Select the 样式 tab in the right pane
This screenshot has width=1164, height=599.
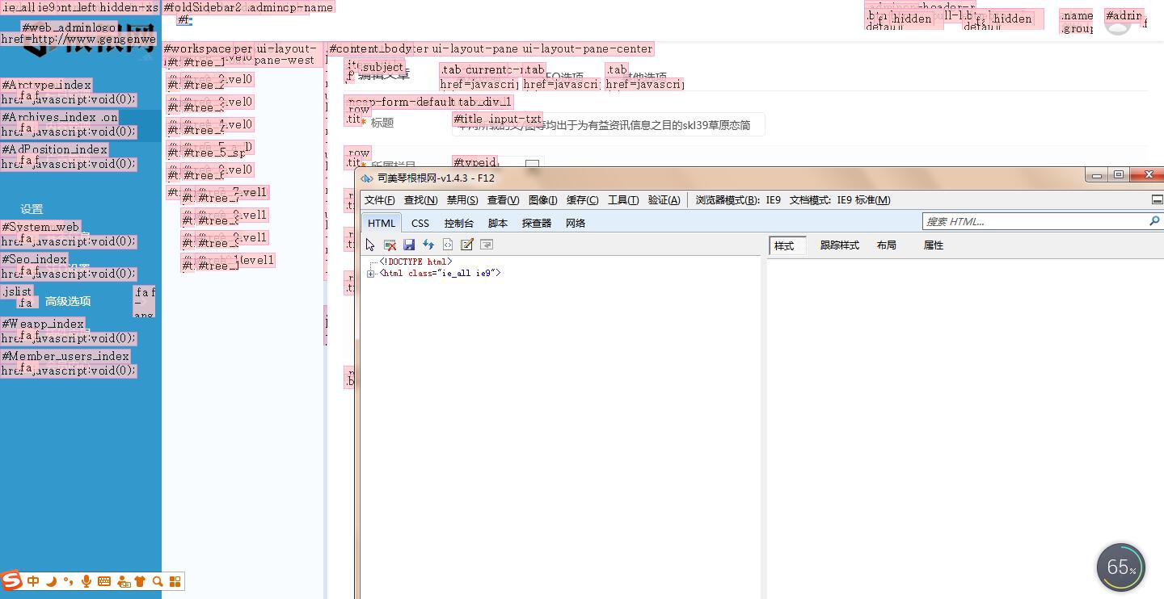pyautogui.click(x=786, y=246)
